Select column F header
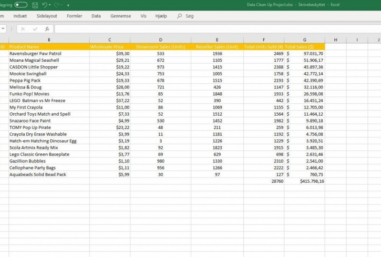 point(264,40)
